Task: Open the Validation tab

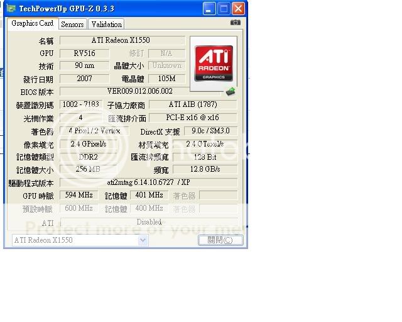Action: (x=106, y=25)
